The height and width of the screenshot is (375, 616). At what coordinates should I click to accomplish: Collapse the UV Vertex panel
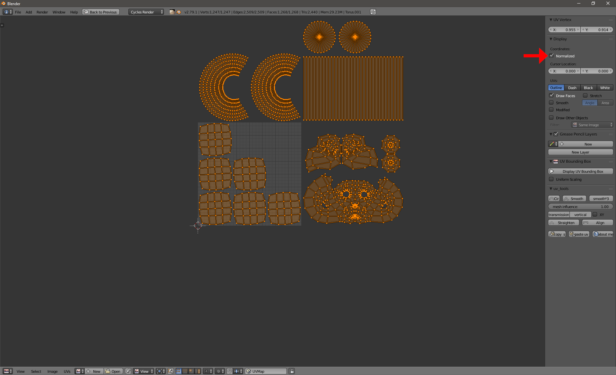pyautogui.click(x=551, y=20)
